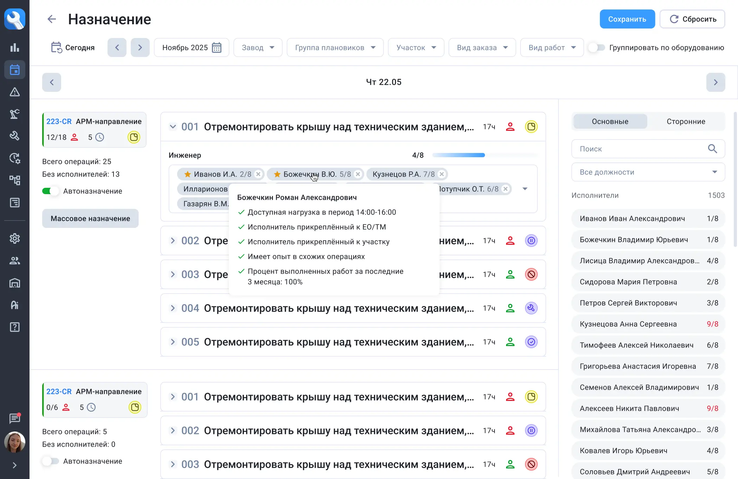Click the calendar icon next to Ноябрь 2025

[217, 47]
